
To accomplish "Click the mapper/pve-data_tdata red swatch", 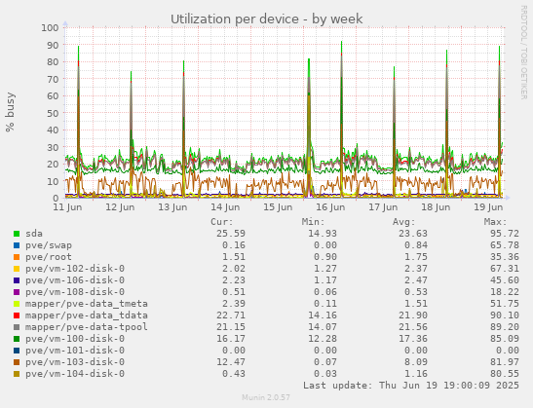I will 17,315.
